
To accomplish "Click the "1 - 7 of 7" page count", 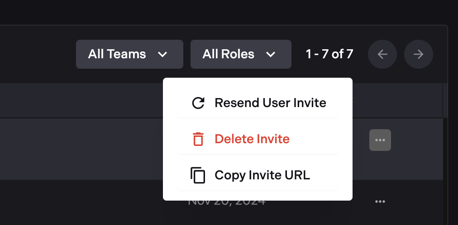I will tap(329, 54).
